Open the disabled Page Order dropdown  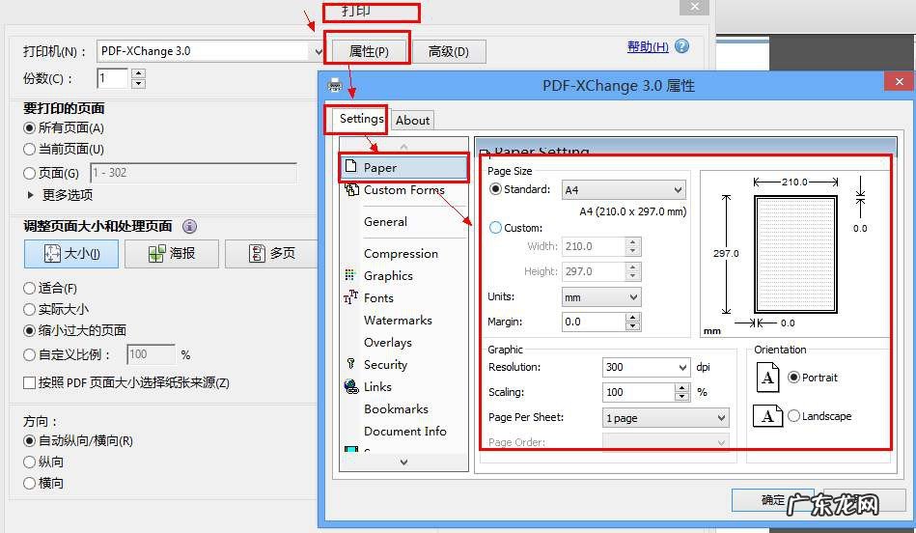coord(665,442)
